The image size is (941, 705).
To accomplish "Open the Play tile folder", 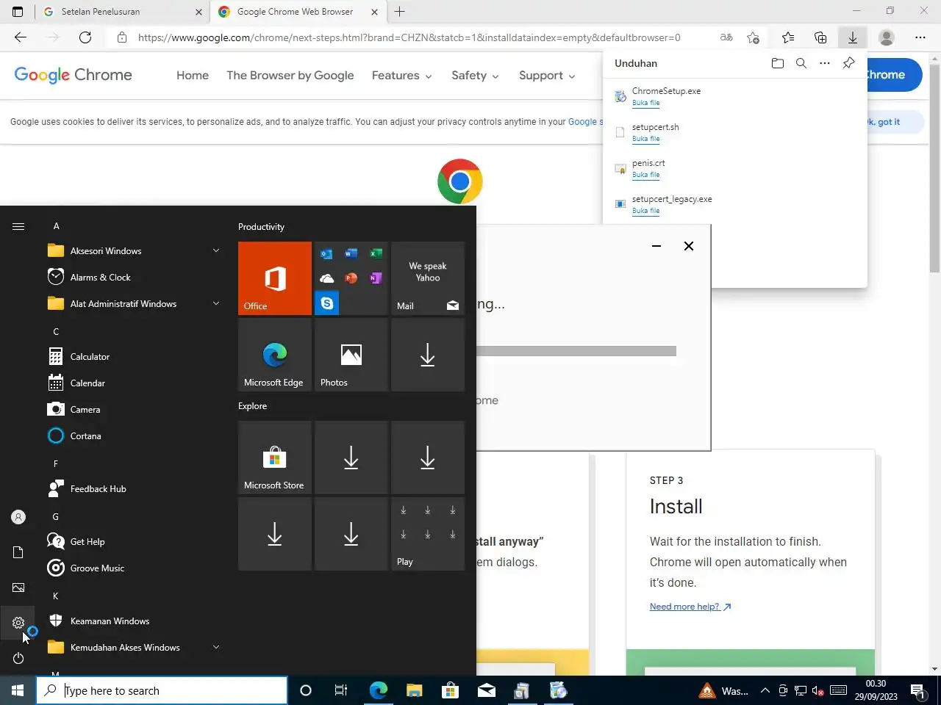I will pos(428,534).
